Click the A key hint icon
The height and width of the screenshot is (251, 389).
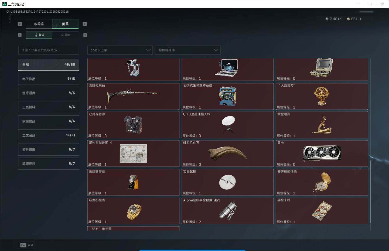20,35
